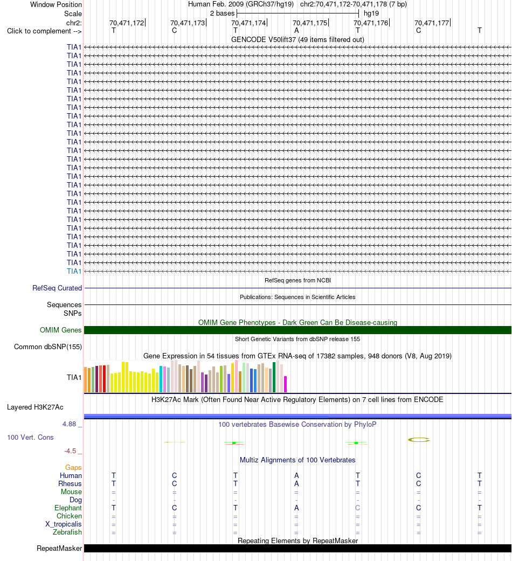512x561 pixels.
Task: Click the position label 70,471,174
Action: click(248, 23)
